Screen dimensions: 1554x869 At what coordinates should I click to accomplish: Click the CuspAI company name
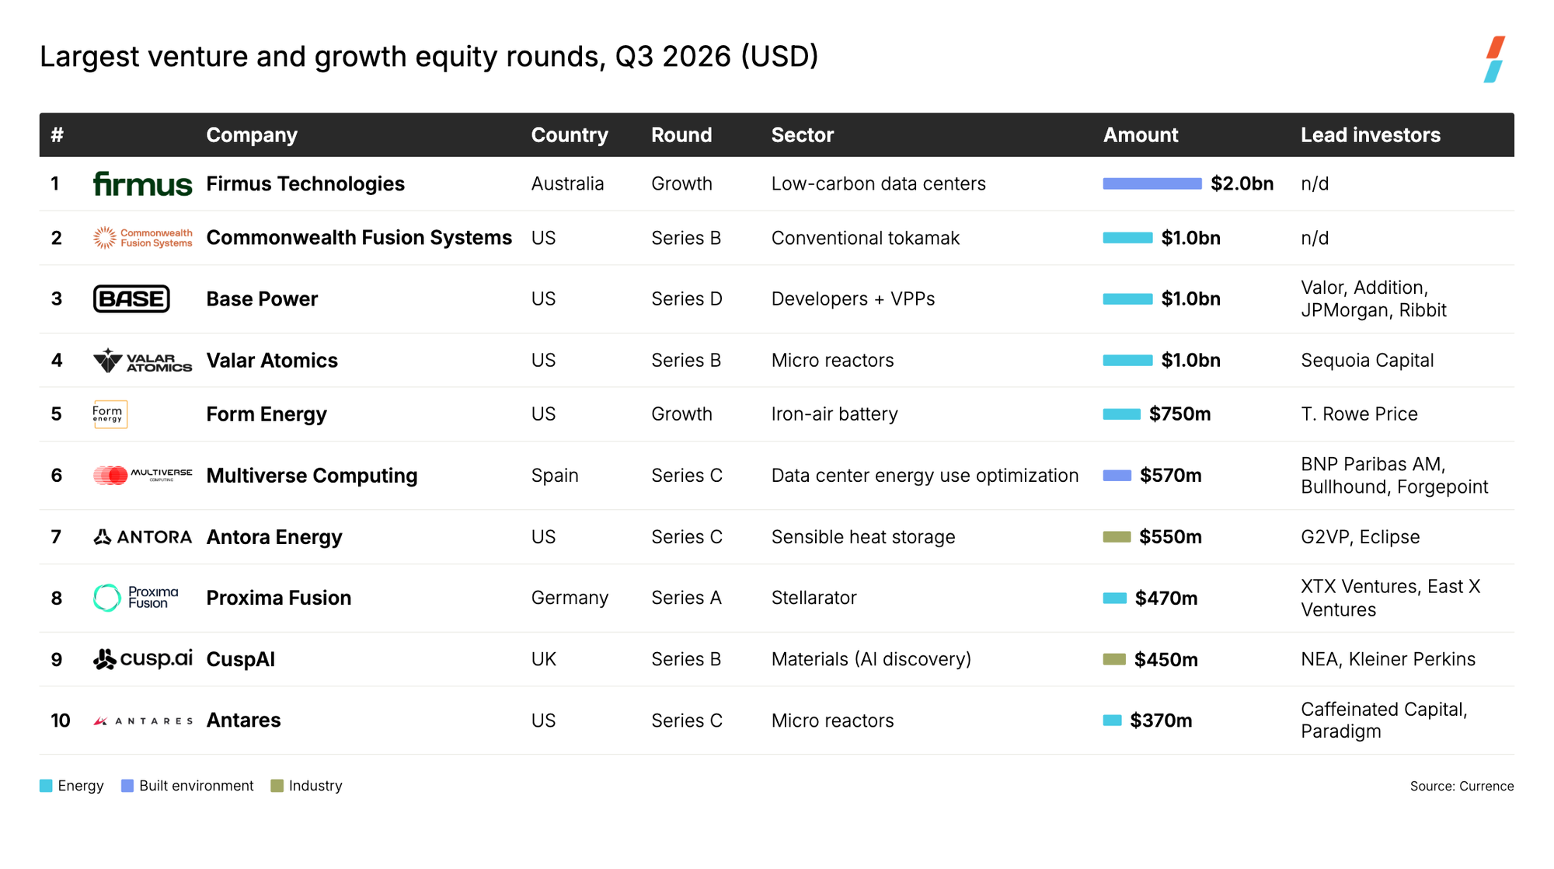pyautogui.click(x=241, y=659)
